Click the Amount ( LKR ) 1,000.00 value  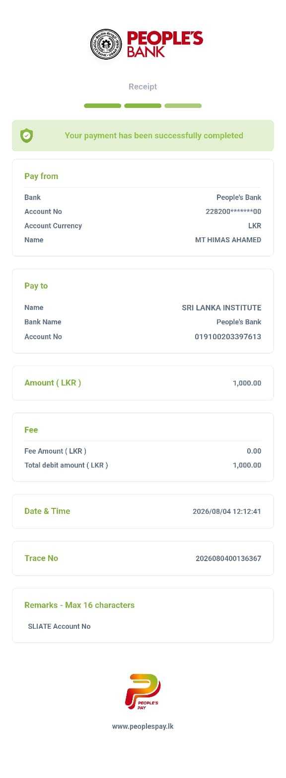[247, 383]
